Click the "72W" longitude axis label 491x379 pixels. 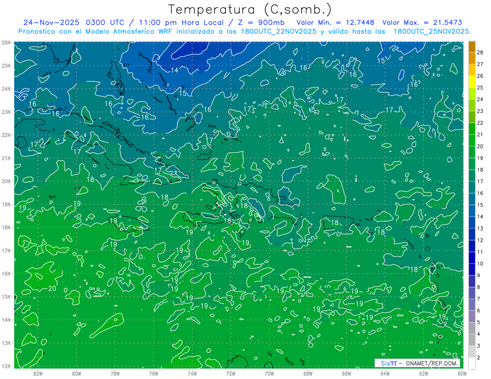[231, 373]
